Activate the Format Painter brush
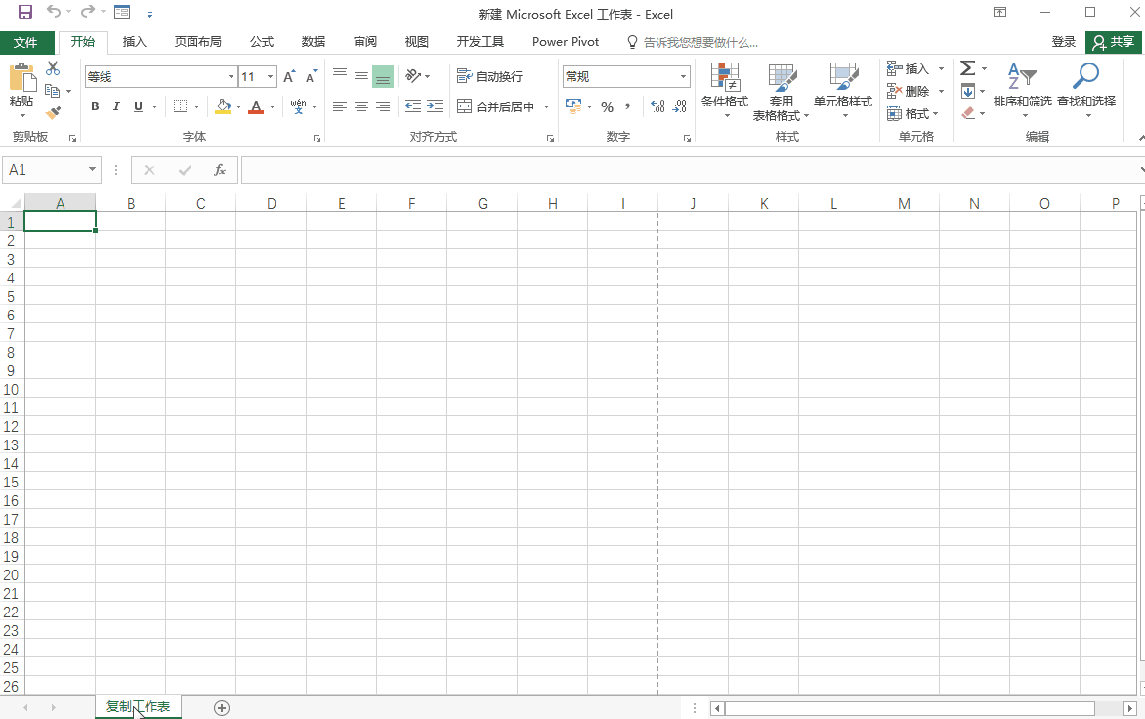 (53, 113)
